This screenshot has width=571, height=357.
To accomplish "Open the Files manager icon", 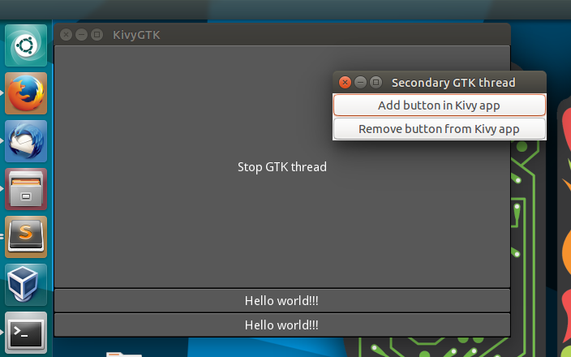I will click(26, 189).
